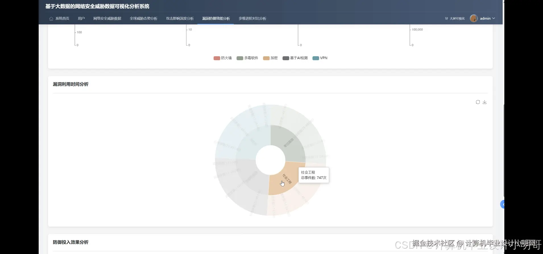Screen dimensions: 543x254
Task: Click the 漏洞利用时间分析 heading
Action: click(71, 84)
